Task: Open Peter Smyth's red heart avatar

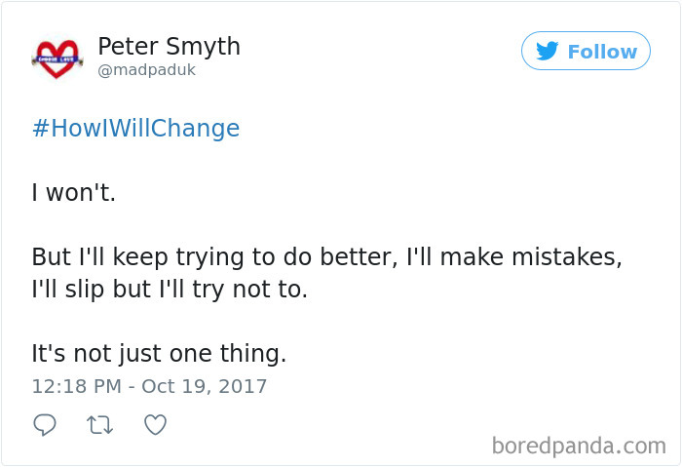Action: click(x=57, y=59)
